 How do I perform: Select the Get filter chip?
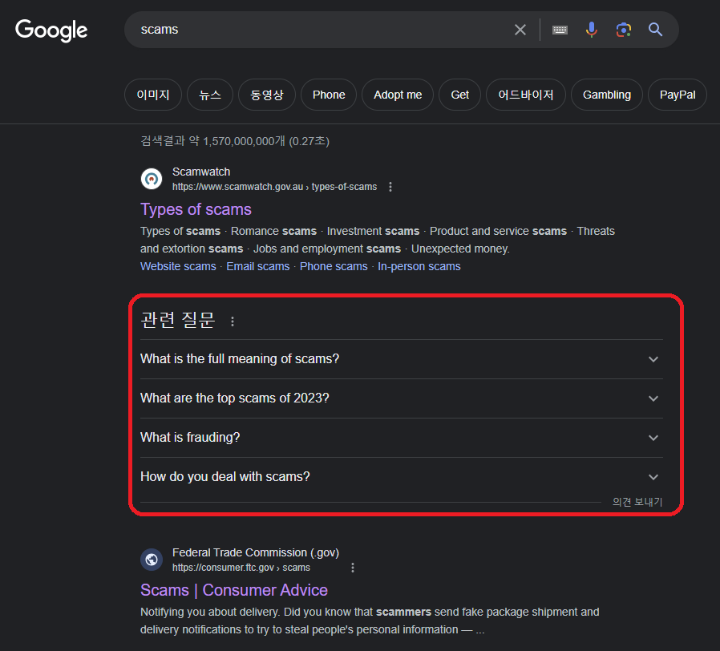coord(459,95)
